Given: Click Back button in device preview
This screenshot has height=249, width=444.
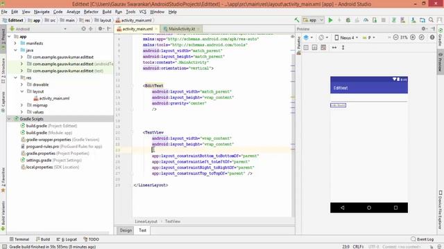Looking at the screenshot, I should coord(343,207).
